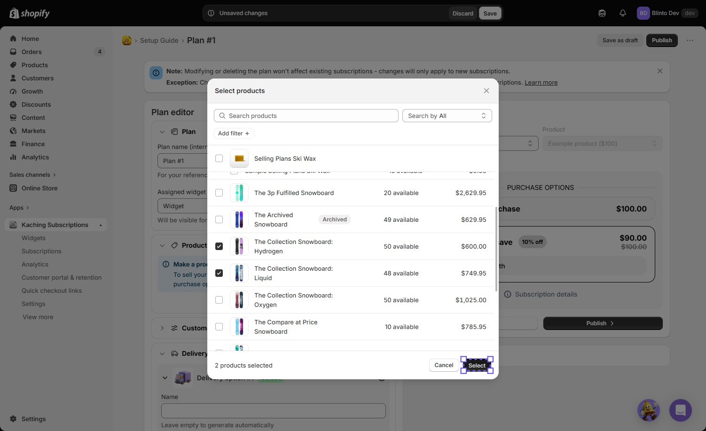The width and height of the screenshot is (706, 431).
Task: Click Cancel in the products dialog
Action: [444, 365]
